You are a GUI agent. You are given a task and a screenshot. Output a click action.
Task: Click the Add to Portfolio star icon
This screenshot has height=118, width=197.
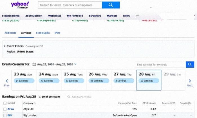click(x=69, y=97)
